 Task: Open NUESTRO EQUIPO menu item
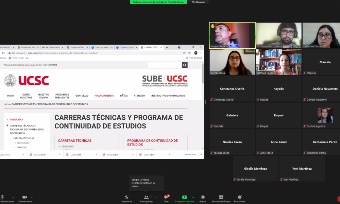(x=44, y=96)
